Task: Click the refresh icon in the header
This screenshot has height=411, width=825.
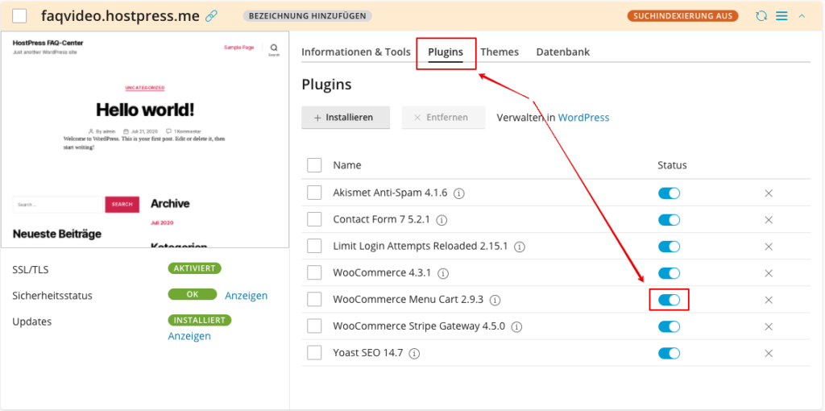Action: (761, 16)
